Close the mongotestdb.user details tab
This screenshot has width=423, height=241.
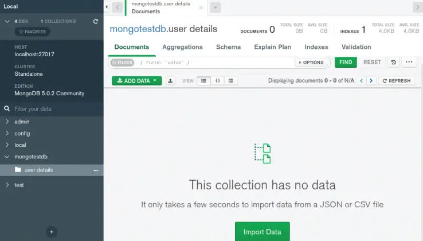201,7
